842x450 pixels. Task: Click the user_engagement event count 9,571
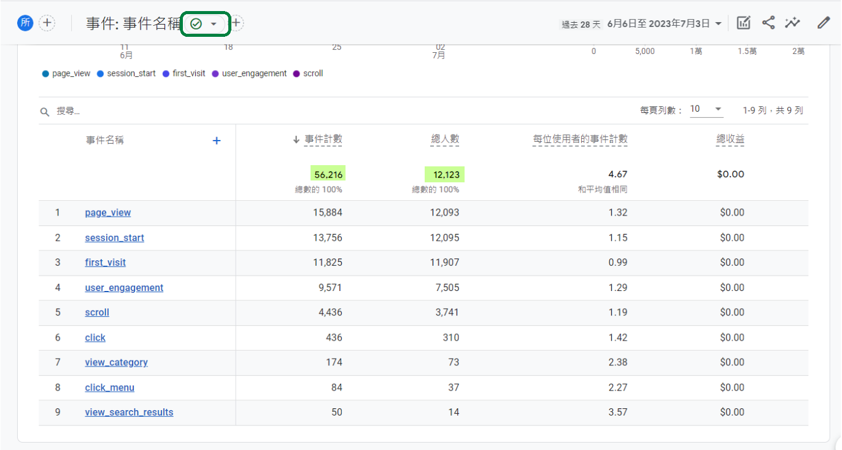coord(330,287)
